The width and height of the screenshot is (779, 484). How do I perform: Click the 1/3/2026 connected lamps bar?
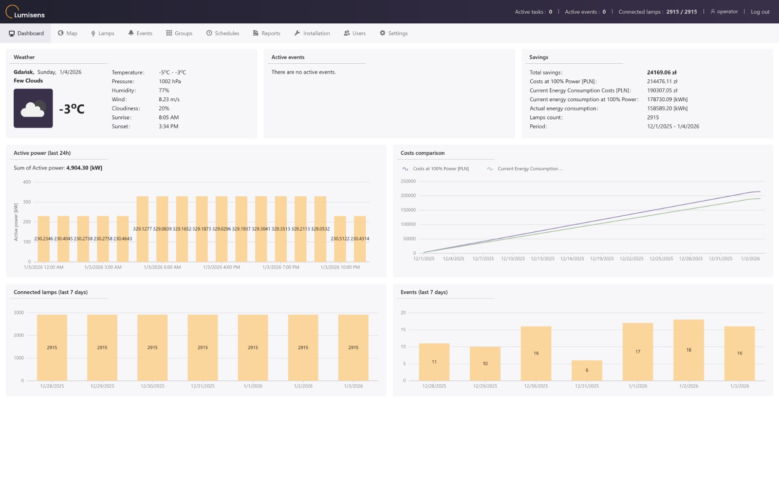click(x=353, y=348)
